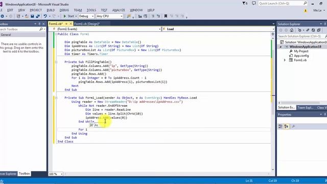
Task: Click the Solution Explorer Home icon
Action: [292, 30]
